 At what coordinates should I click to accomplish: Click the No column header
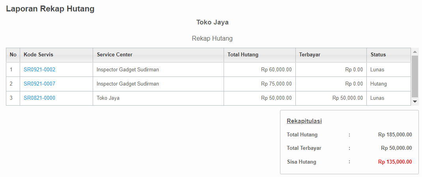(13, 55)
